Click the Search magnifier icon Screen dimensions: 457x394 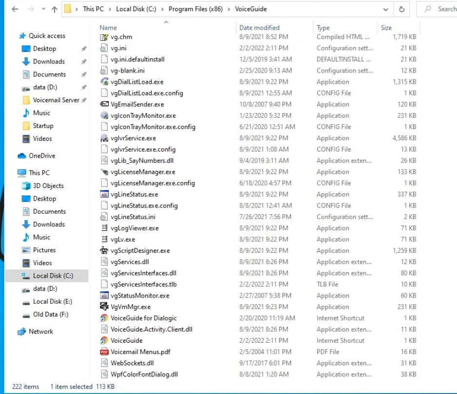(x=428, y=9)
